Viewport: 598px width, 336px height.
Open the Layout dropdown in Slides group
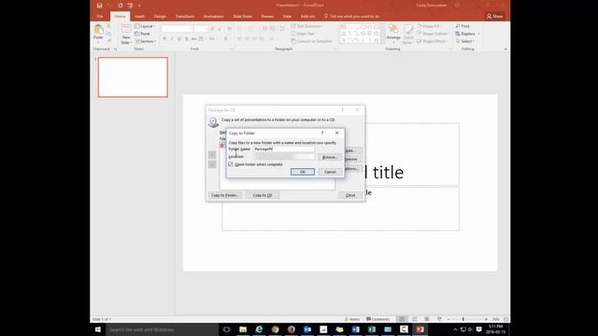145,26
